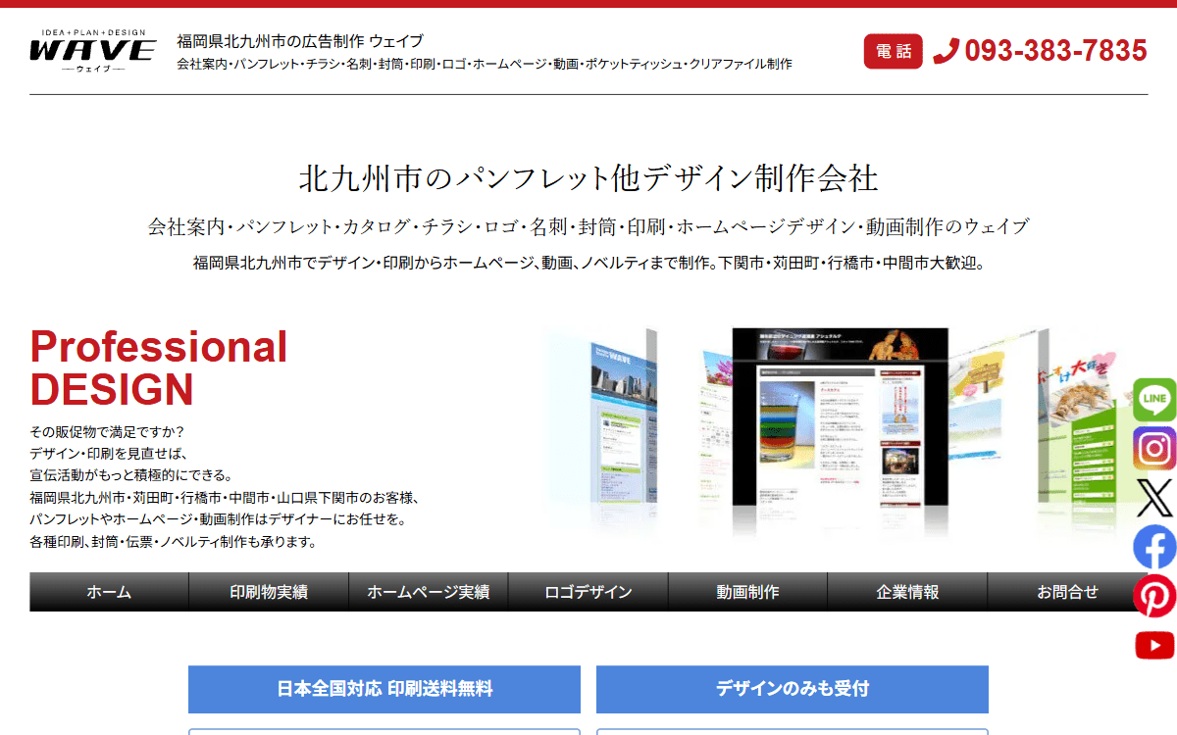Open ロゴデザイン navigation item
Screen dimensions: 1177x735
tap(588, 592)
